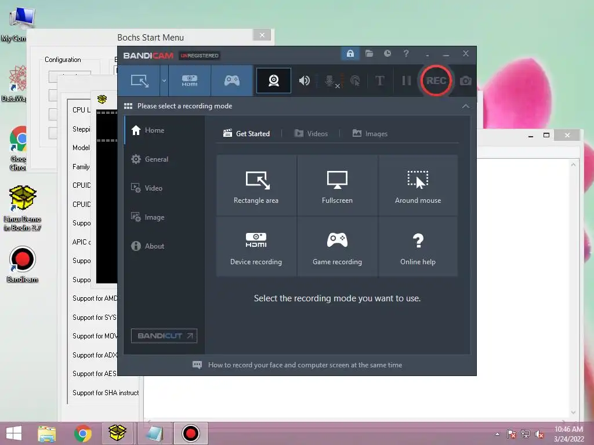Open the scheduled recording clock icon
The image size is (594, 445).
tap(387, 54)
